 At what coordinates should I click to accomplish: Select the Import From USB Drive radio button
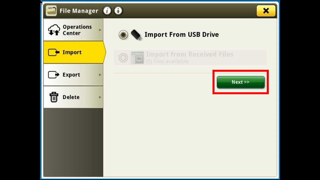[123, 35]
